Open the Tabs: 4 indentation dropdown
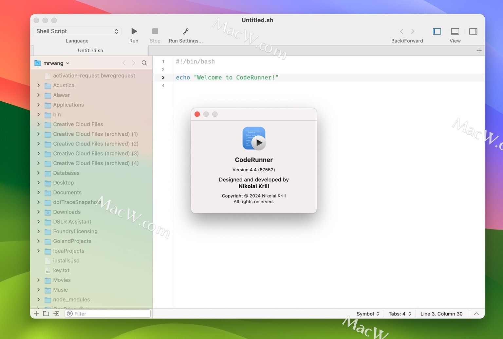This screenshot has width=503, height=339. [400, 314]
